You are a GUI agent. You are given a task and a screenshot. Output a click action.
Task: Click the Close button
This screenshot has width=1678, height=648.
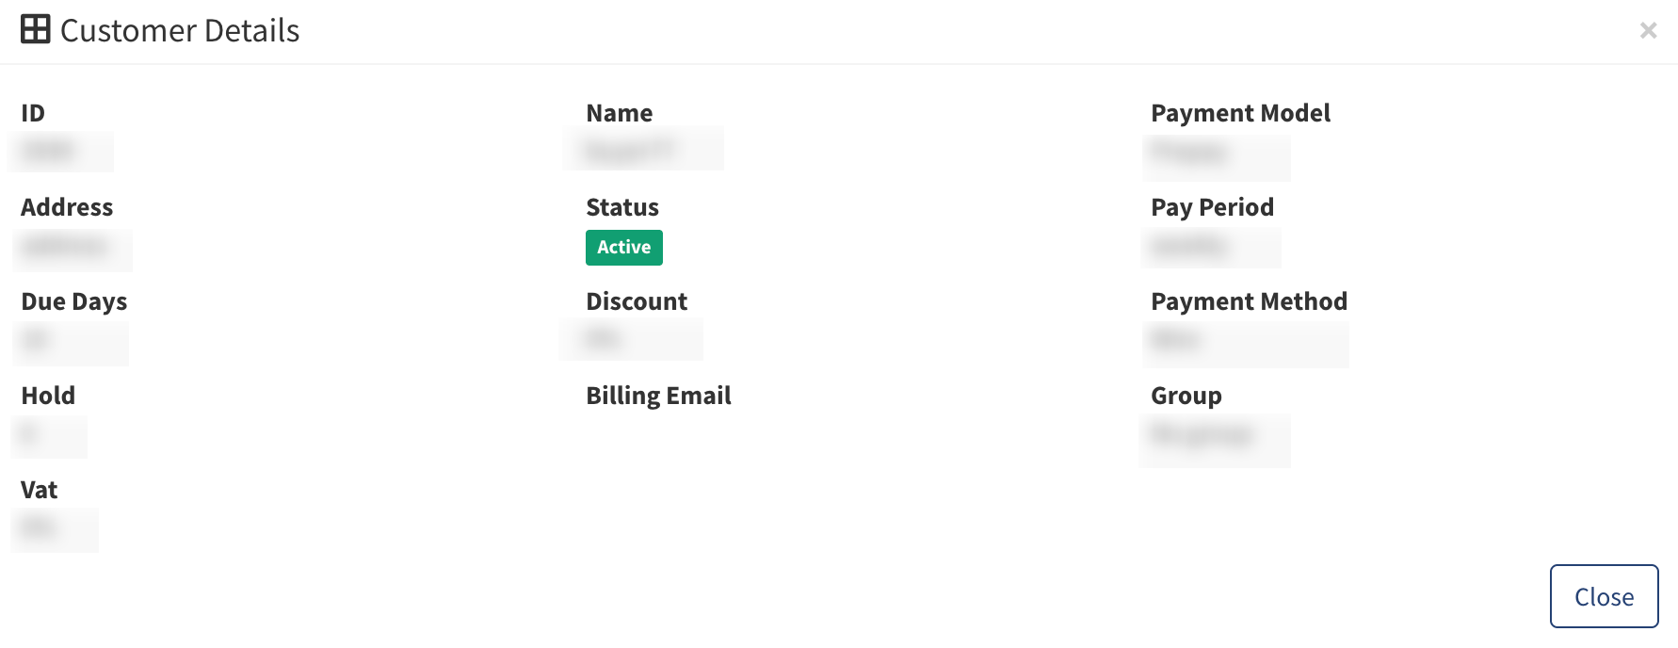coord(1604,596)
